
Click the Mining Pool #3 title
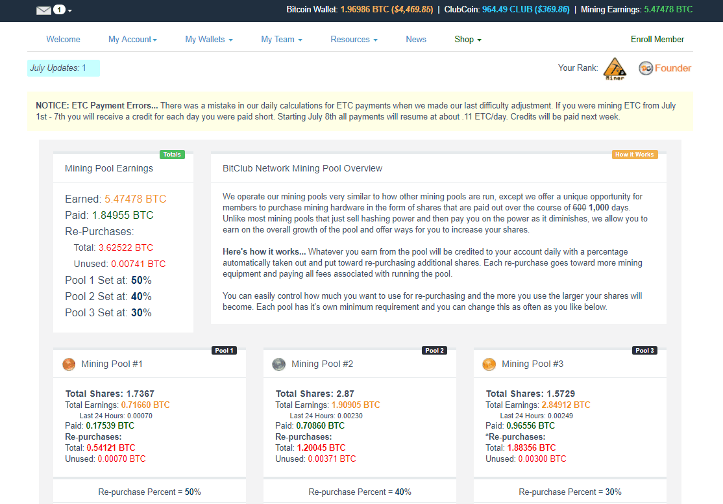(x=533, y=364)
